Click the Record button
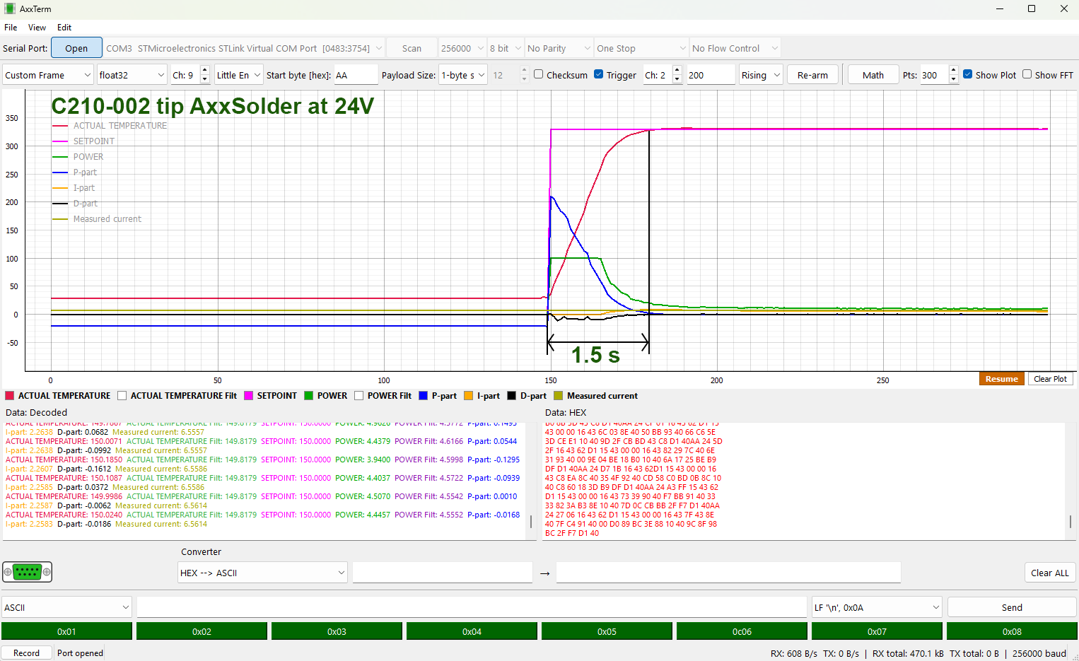This screenshot has width=1079, height=661. tap(27, 653)
